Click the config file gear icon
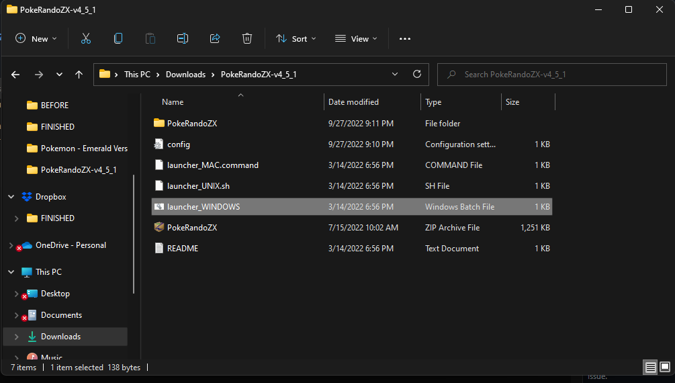 click(x=159, y=144)
